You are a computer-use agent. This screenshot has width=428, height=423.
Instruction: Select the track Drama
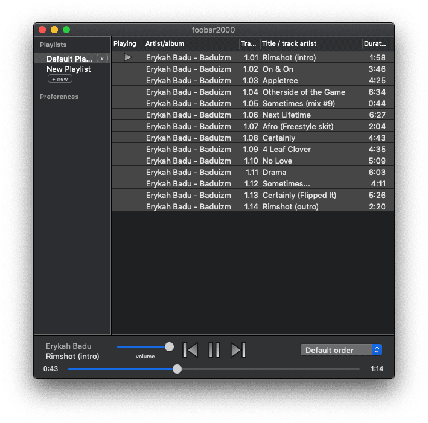click(253, 172)
